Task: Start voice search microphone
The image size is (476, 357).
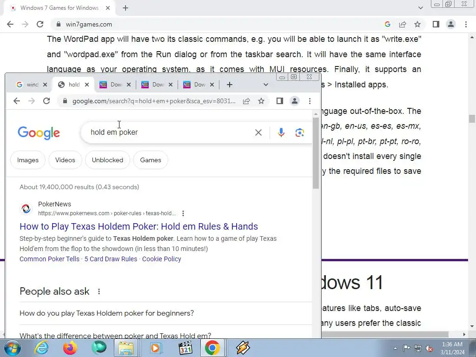Action: click(x=281, y=132)
